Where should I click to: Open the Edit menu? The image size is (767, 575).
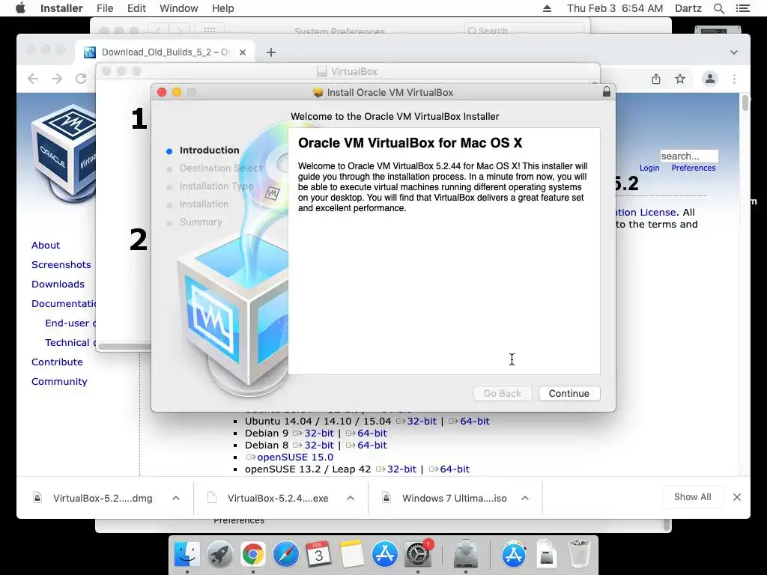point(136,8)
